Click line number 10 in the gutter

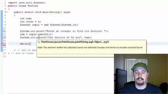click(4, 28)
